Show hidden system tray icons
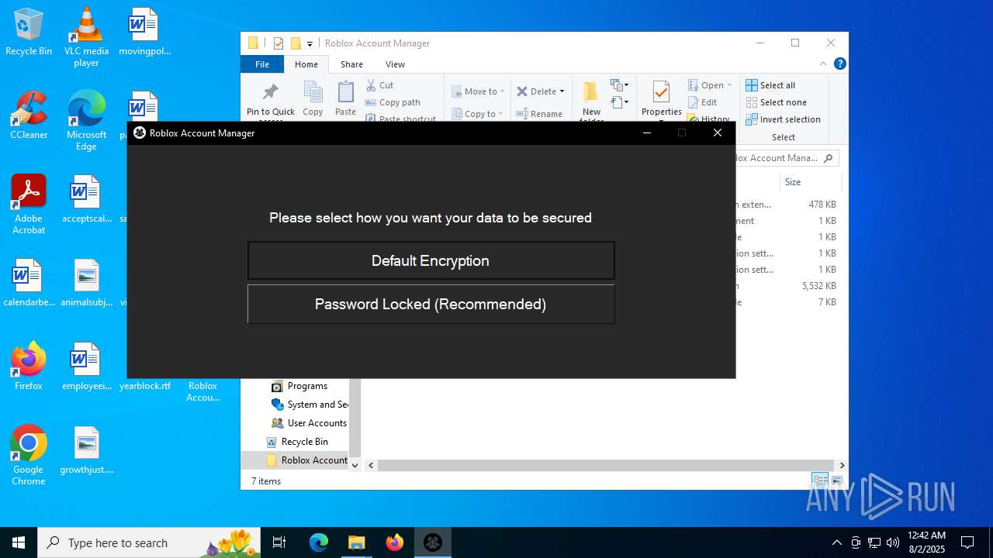This screenshot has width=993, height=558. point(836,542)
